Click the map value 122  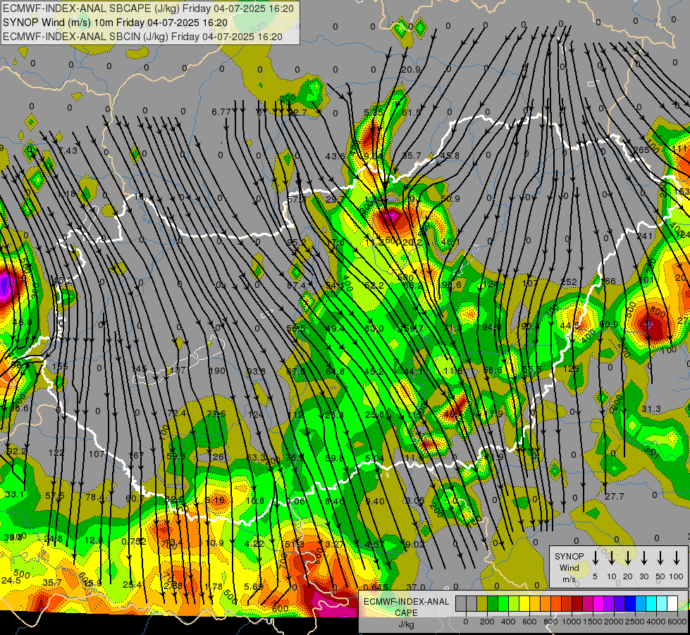click(x=56, y=452)
